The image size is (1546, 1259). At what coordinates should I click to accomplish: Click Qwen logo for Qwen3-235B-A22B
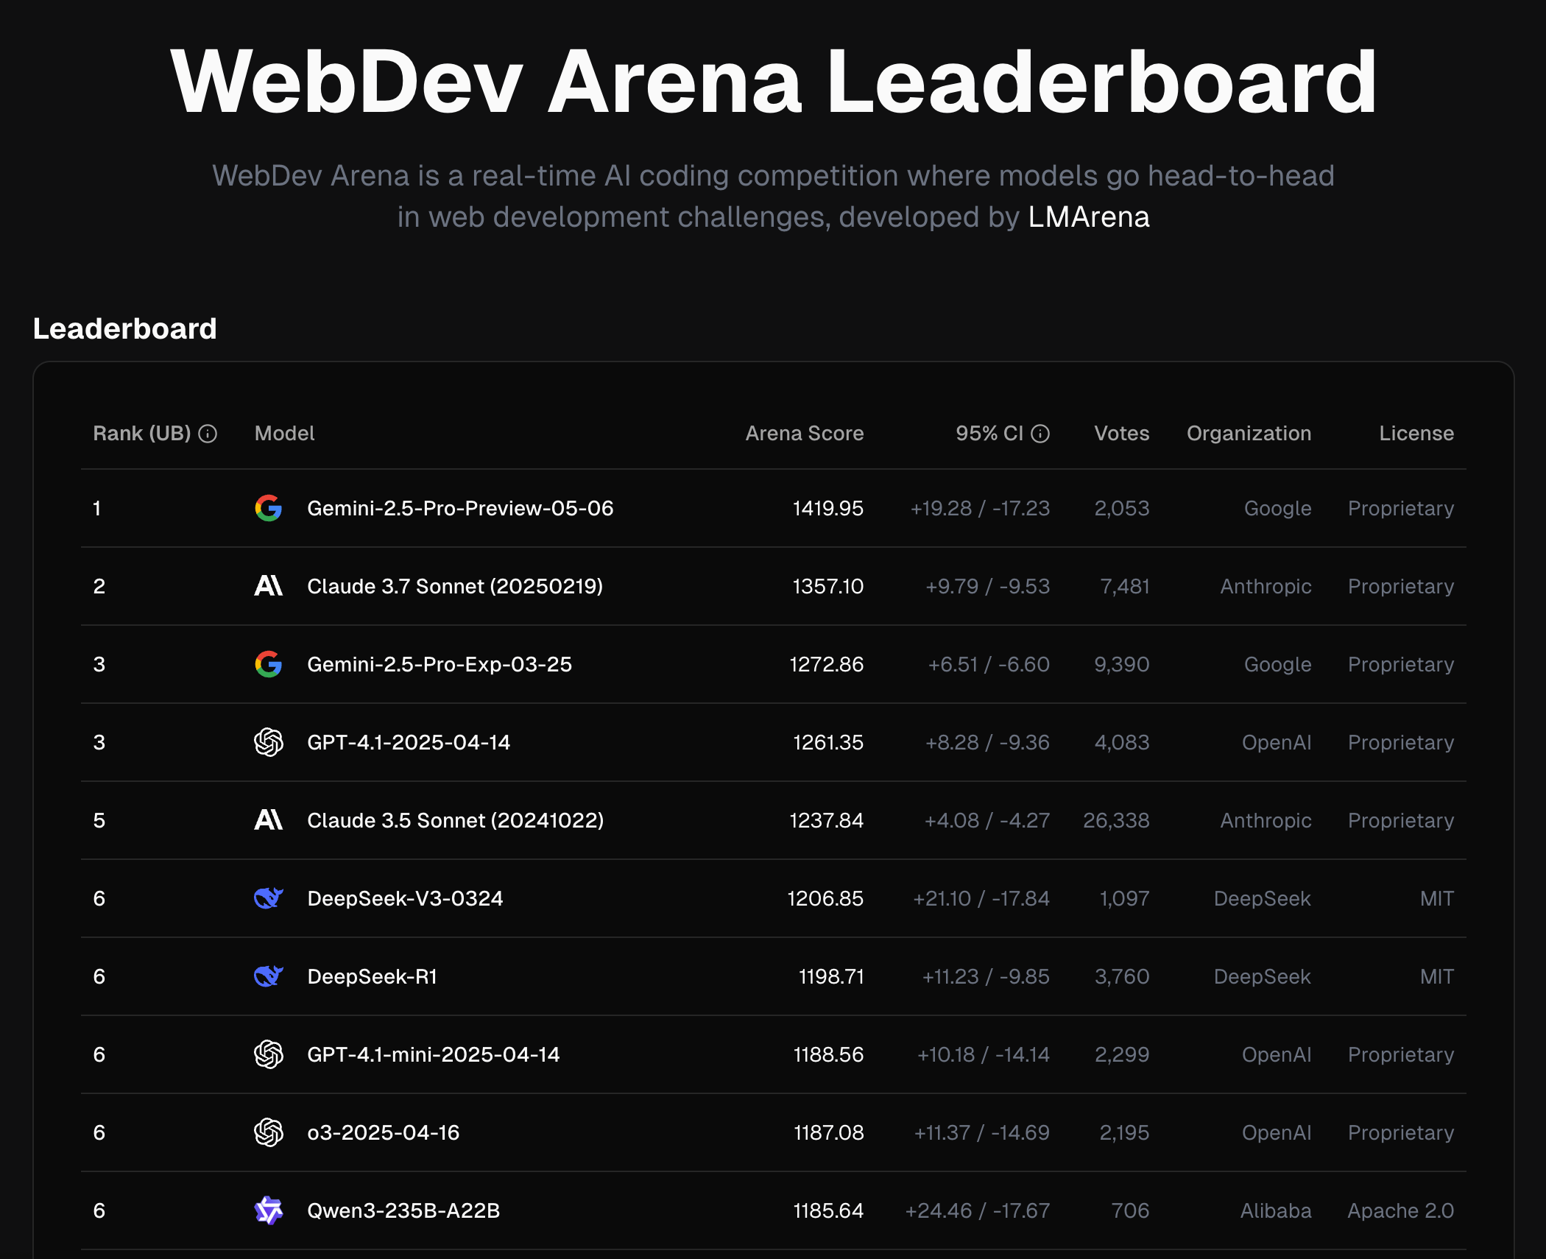[x=269, y=1210]
